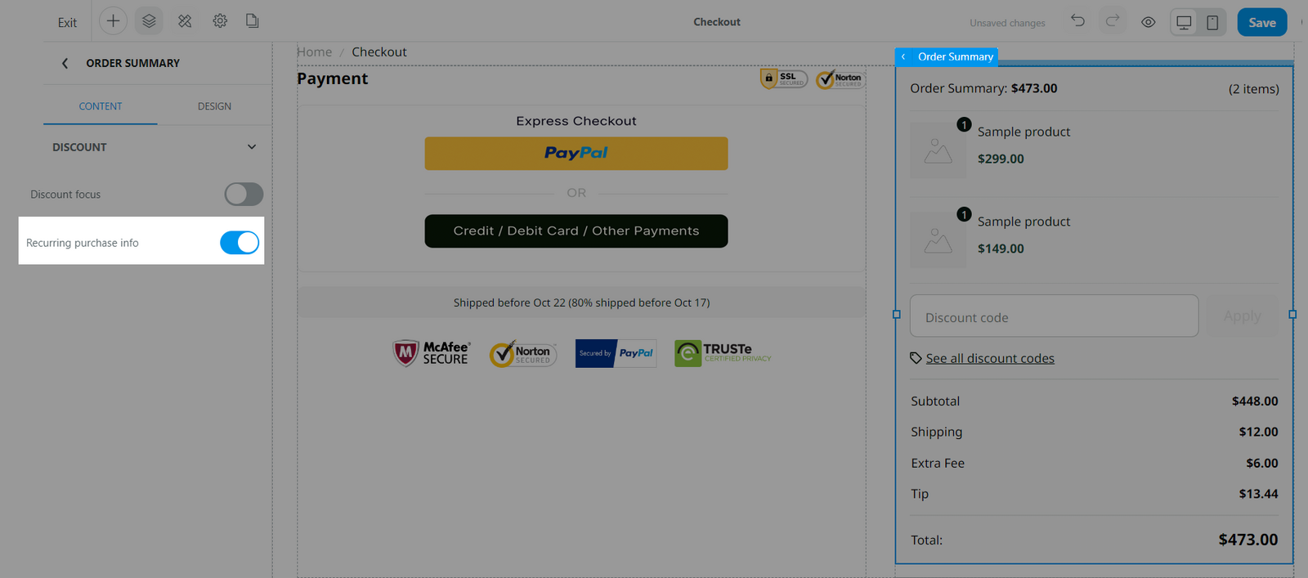Click the arrow on Order Summary block tag
The image size is (1308, 578).
point(903,56)
